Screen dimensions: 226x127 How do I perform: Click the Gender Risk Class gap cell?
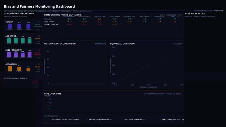[x=175, y=19]
